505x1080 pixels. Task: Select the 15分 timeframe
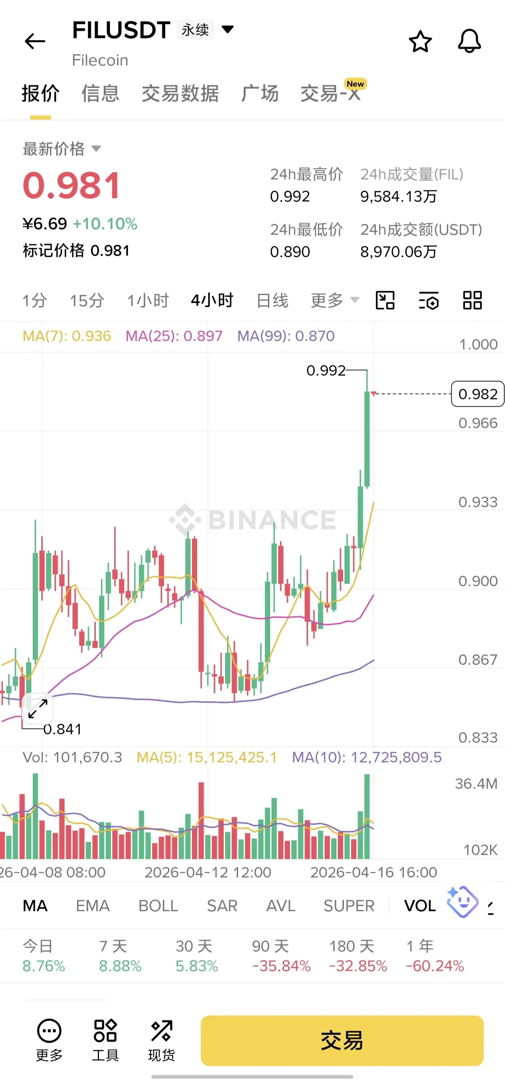87,300
